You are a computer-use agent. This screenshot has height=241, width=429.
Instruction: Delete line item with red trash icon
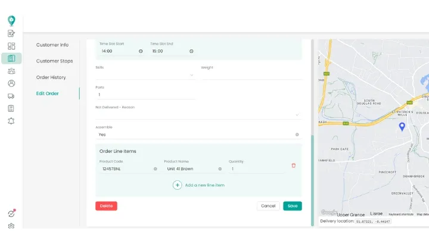tap(293, 165)
